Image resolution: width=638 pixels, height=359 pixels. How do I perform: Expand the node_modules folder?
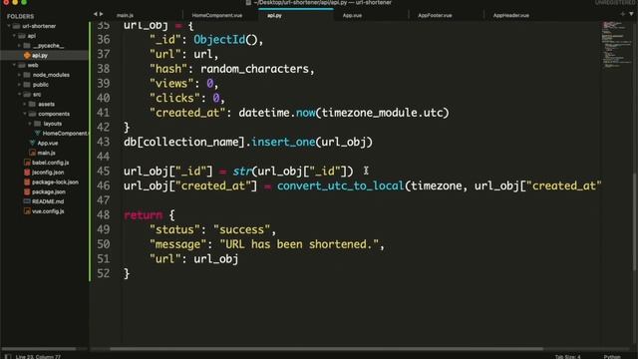(19, 75)
